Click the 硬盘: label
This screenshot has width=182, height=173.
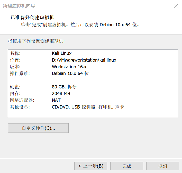click(15, 87)
